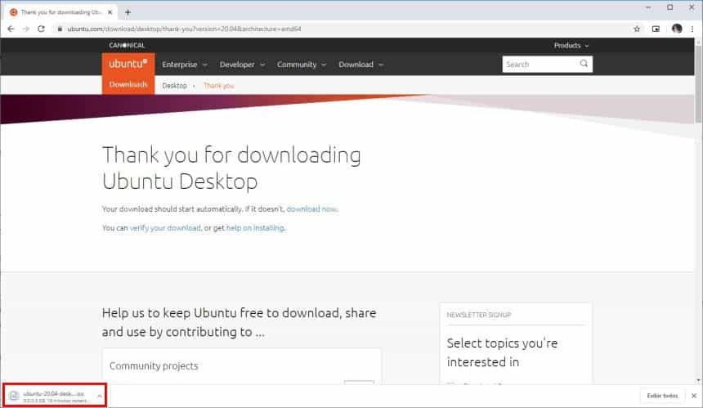Click Select topics you're interested in text

(x=502, y=352)
